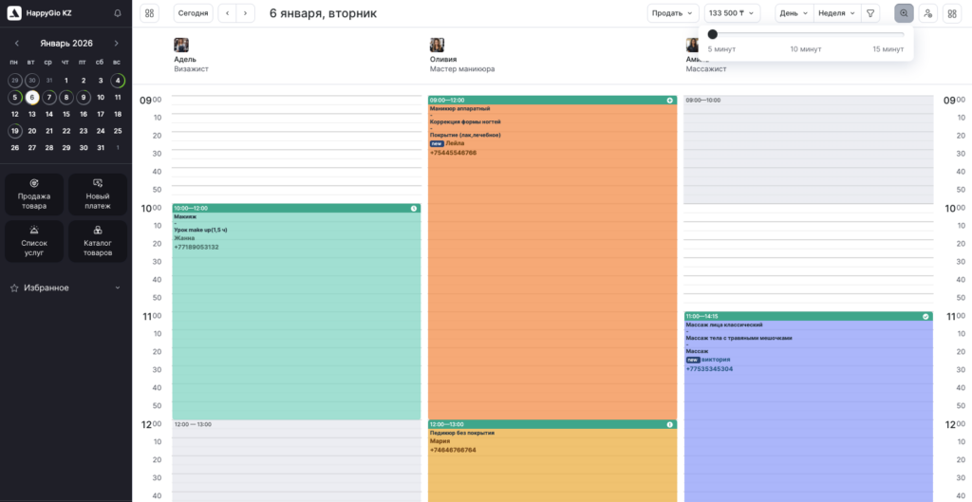The width and height of the screenshot is (972, 502).
Task: Toggle the calendar zoom magnifier icon
Action: pyautogui.click(x=904, y=13)
